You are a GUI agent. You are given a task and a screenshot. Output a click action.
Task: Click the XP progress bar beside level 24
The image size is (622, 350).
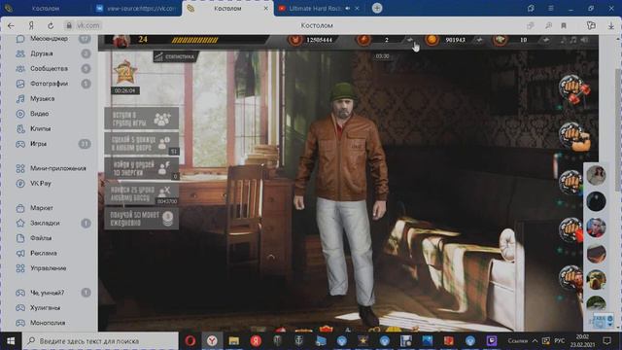pyautogui.click(x=194, y=40)
